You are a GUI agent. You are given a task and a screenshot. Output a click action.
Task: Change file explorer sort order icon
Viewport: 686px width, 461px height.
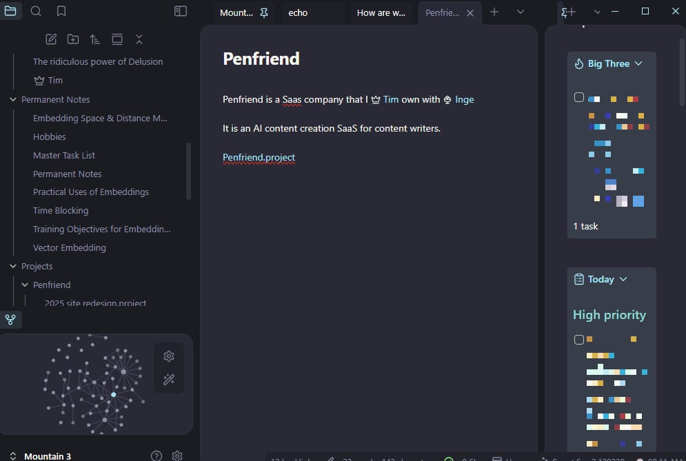(95, 39)
